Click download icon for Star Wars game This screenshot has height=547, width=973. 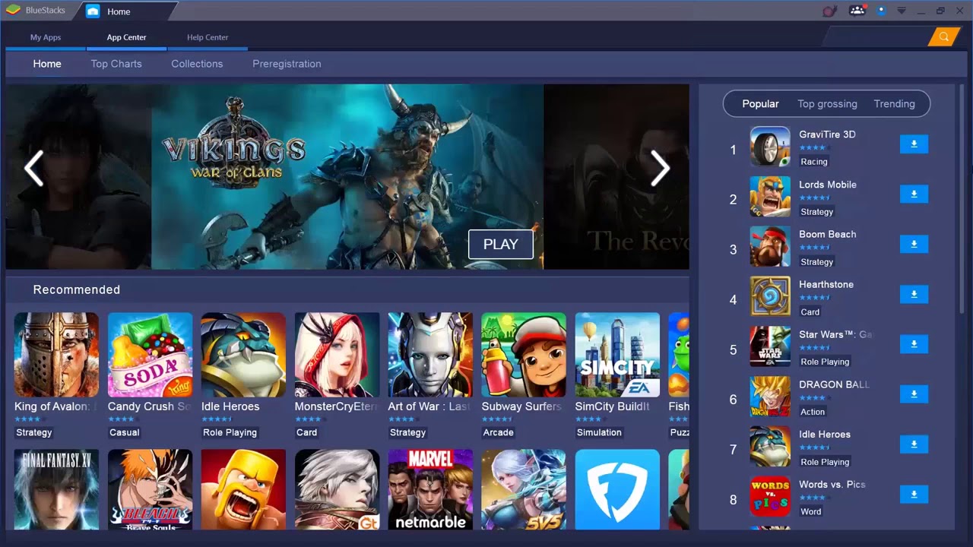[x=914, y=344]
